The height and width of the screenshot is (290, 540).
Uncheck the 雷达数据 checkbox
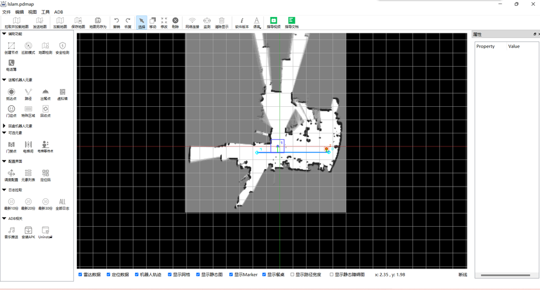80,275
